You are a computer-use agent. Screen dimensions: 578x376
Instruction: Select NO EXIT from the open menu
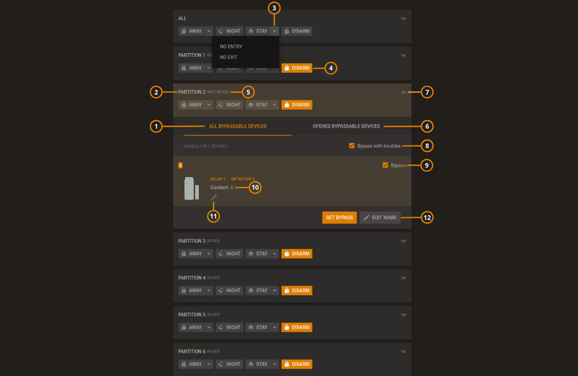coord(228,57)
